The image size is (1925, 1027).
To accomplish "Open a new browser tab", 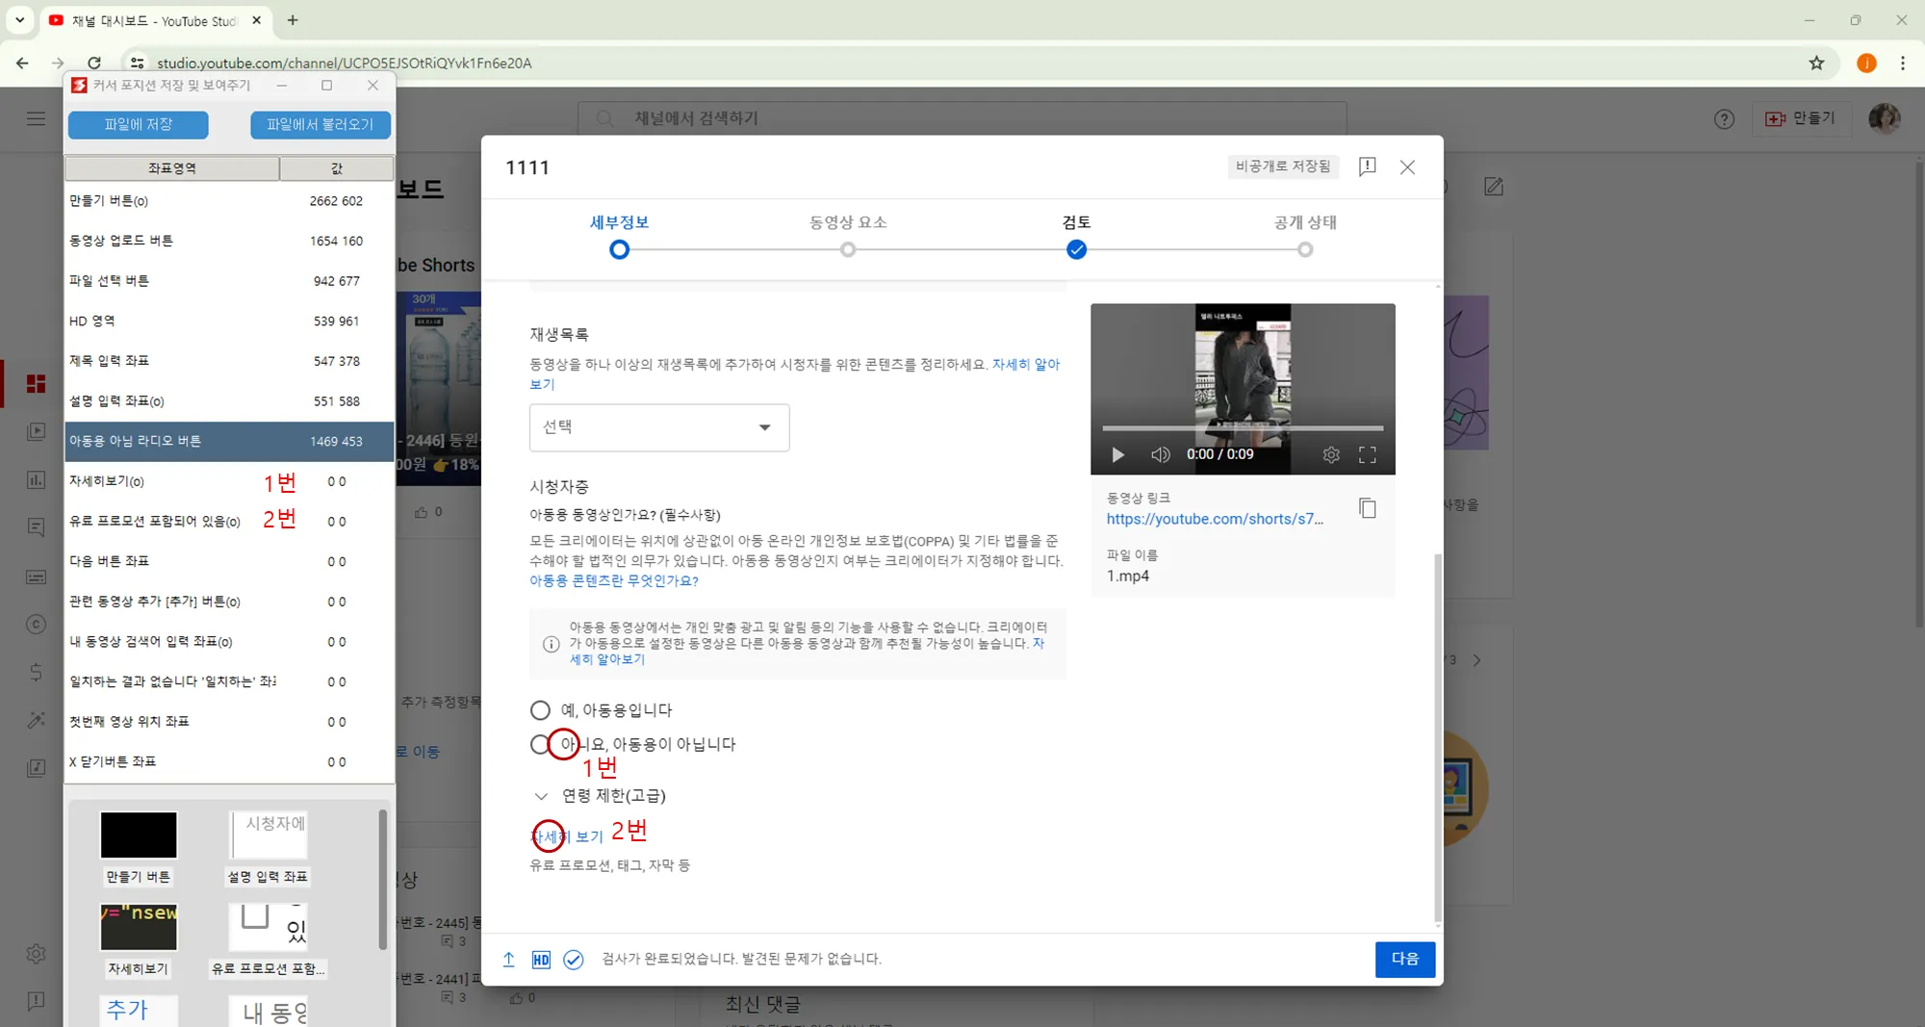I will tap(293, 19).
